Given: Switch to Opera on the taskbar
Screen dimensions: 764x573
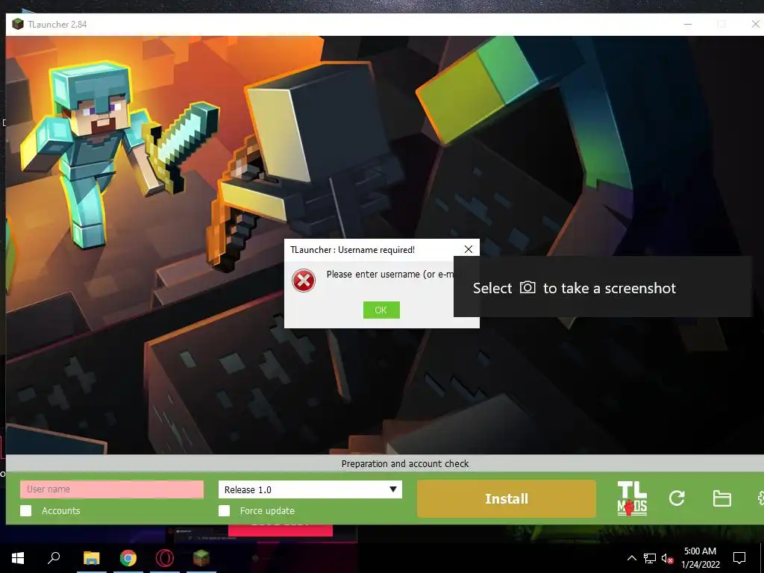Looking at the screenshot, I should click(x=165, y=558).
